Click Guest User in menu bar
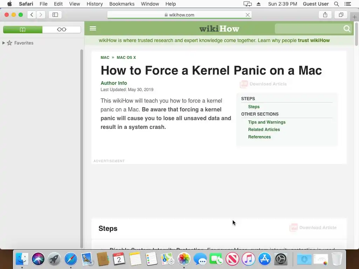Viewport: 359px width, 269px height. click(x=316, y=4)
